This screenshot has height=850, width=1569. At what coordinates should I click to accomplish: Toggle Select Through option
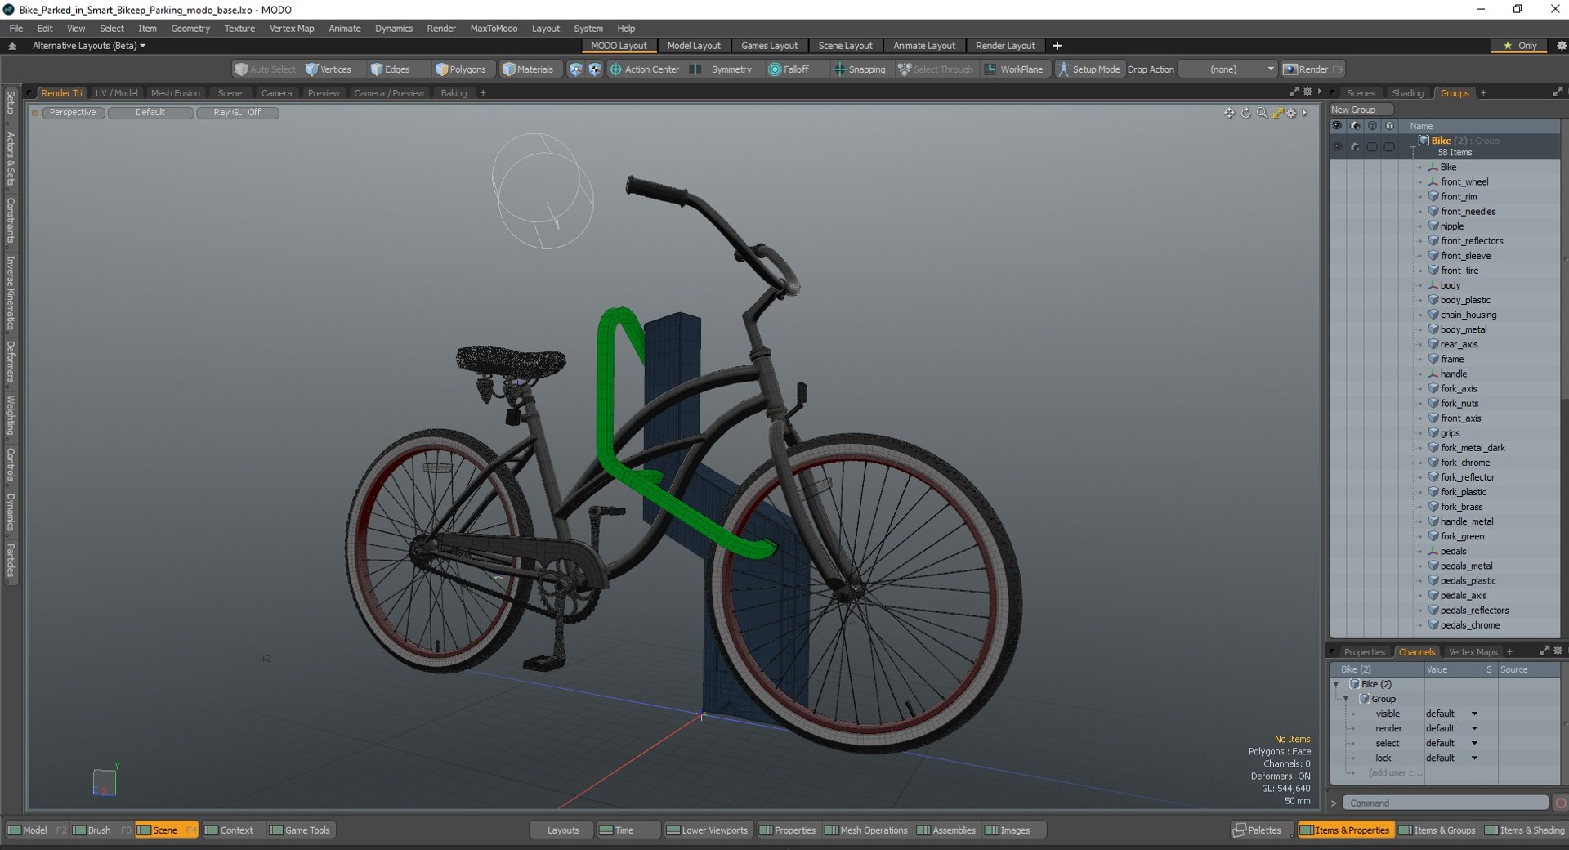[936, 69]
